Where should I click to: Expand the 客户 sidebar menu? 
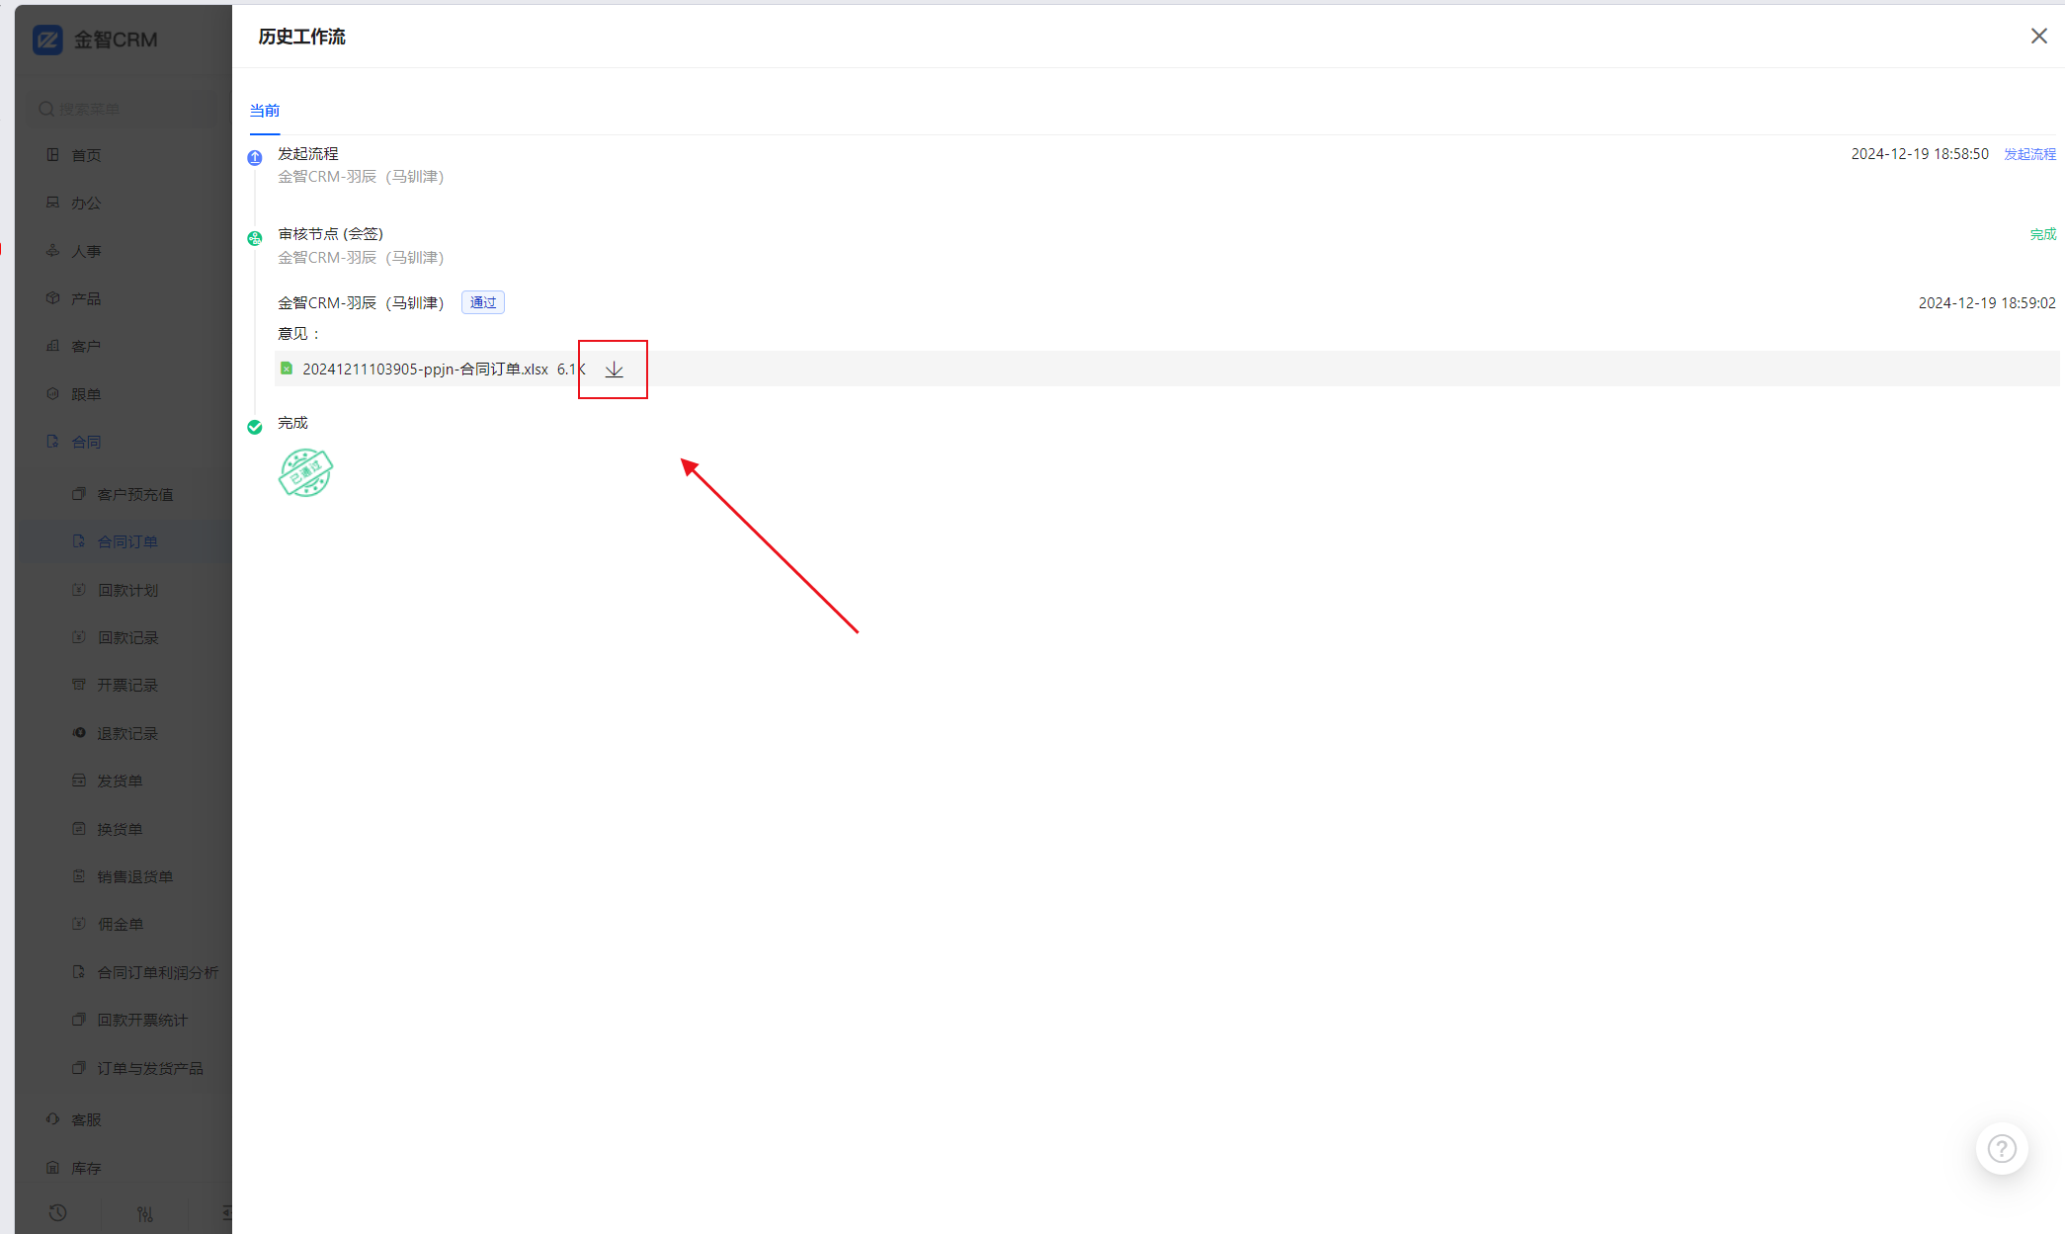point(86,346)
